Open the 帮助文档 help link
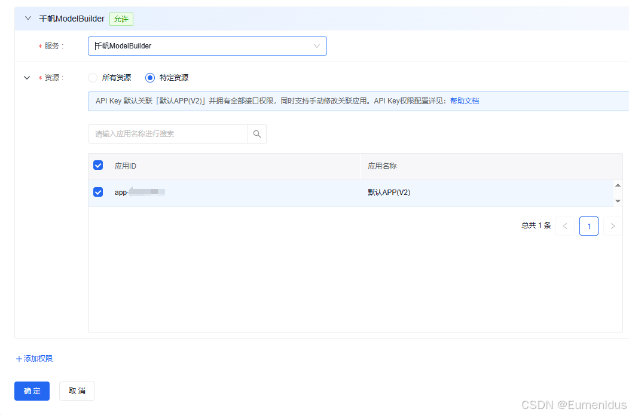Viewport: 629px width, 415px height. 465,101
